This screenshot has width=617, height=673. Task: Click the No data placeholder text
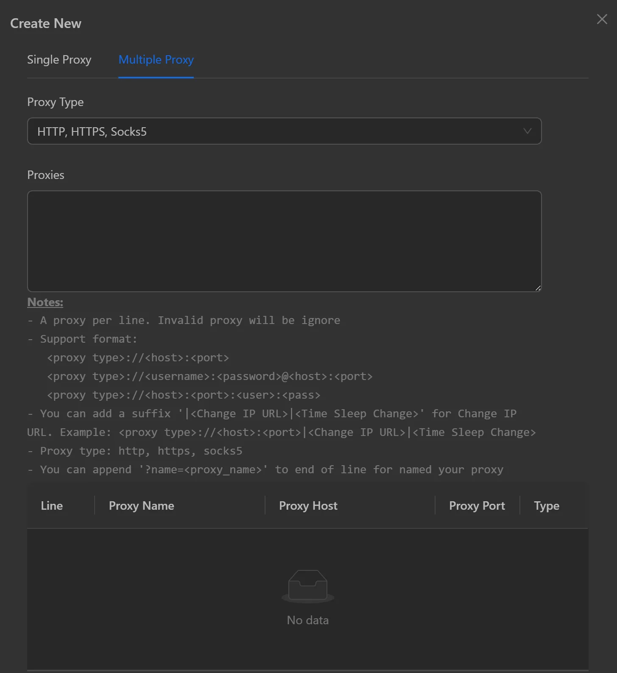[x=308, y=620]
